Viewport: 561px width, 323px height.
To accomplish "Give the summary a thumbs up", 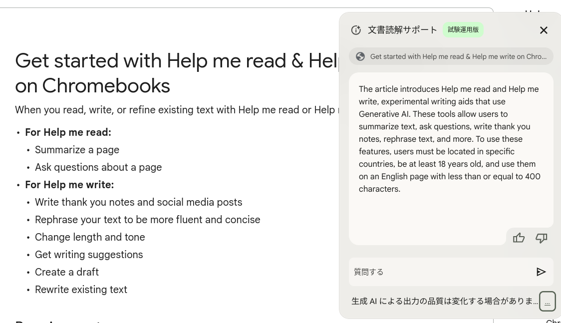I will point(519,238).
